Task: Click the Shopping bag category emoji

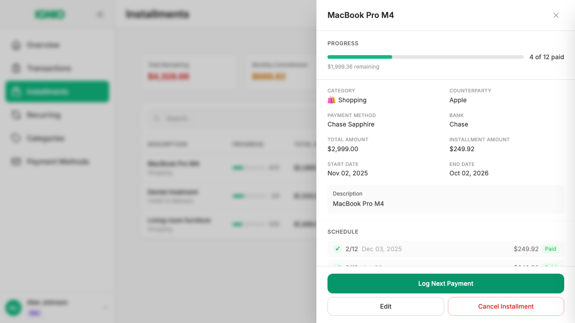Action: pos(332,100)
